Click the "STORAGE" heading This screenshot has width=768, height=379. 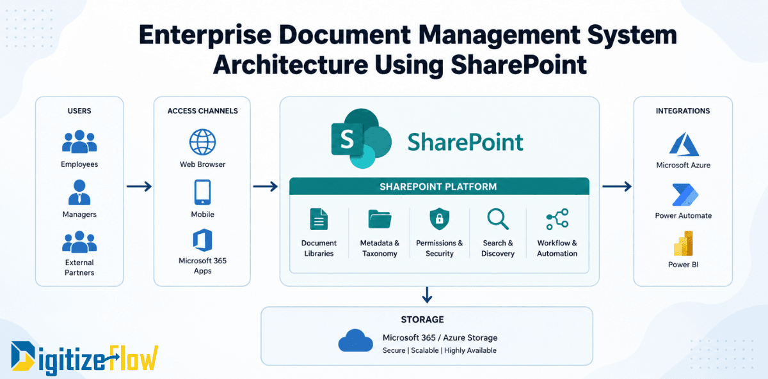point(422,319)
